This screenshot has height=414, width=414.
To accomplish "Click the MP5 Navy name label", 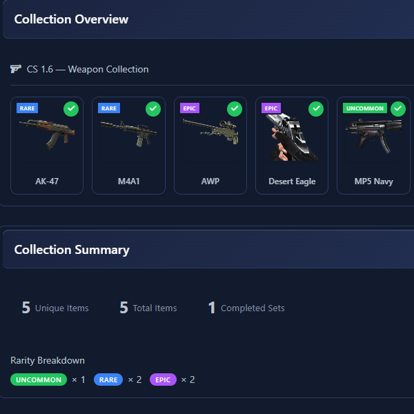I will [373, 181].
